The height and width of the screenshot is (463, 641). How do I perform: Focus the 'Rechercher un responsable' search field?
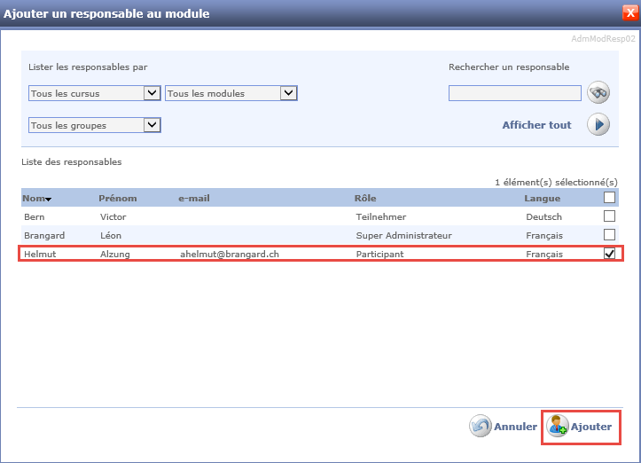pos(514,93)
